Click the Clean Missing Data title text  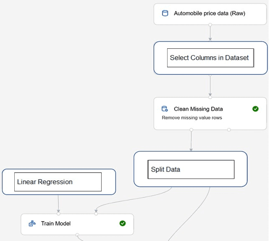198,109
